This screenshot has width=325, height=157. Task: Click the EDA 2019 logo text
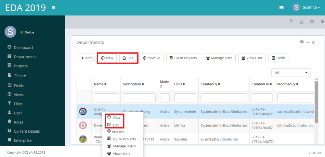coord(25,8)
